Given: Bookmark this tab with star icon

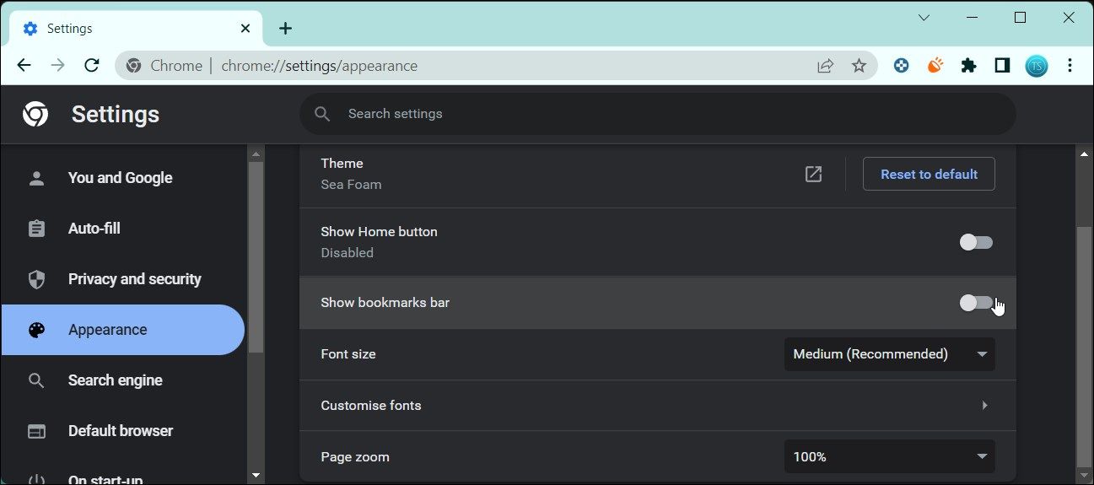Looking at the screenshot, I should pyautogui.click(x=859, y=66).
